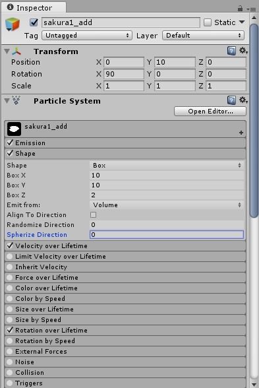Viewport: 259px width, 388px height.
Task: Enable the Size over Lifetime module
Action: point(10,309)
